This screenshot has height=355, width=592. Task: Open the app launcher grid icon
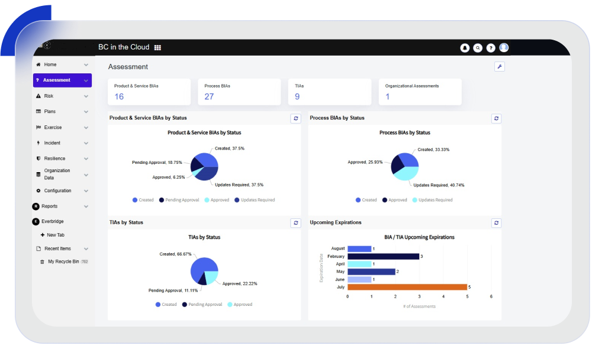coord(157,47)
